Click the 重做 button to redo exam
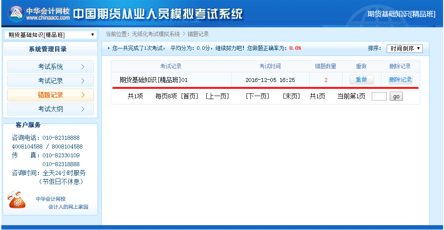The height and width of the screenshot is (230, 444). tap(361, 80)
